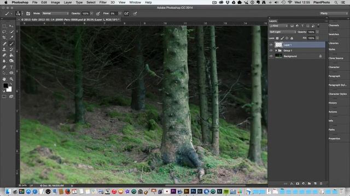Image resolution: width=350 pixels, height=196 pixels.
Task: Hide the Background layer eye icon
Action: 271,56
